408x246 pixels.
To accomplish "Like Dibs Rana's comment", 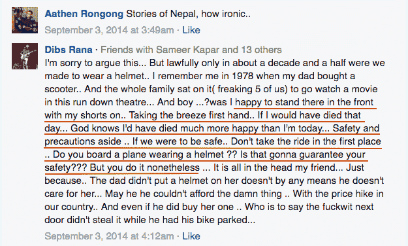I will point(191,236).
